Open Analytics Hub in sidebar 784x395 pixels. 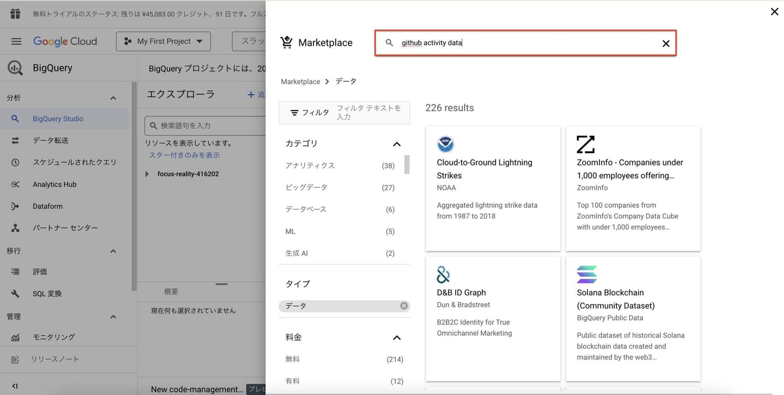point(54,184)
